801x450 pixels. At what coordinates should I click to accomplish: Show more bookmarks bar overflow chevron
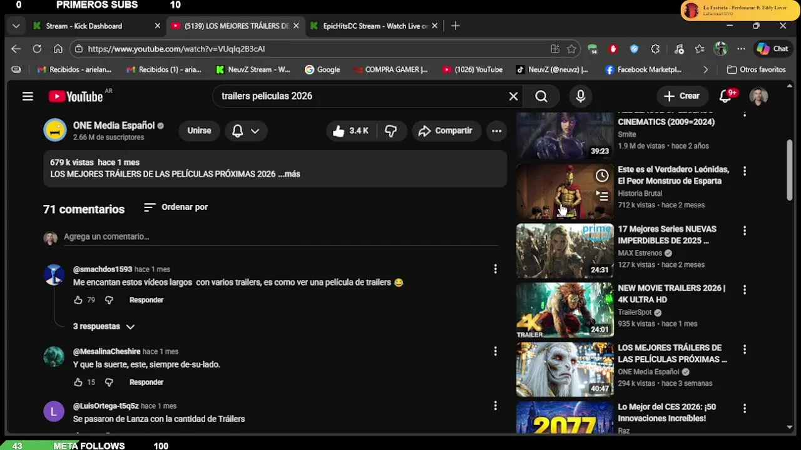click(x=705, y=70)
